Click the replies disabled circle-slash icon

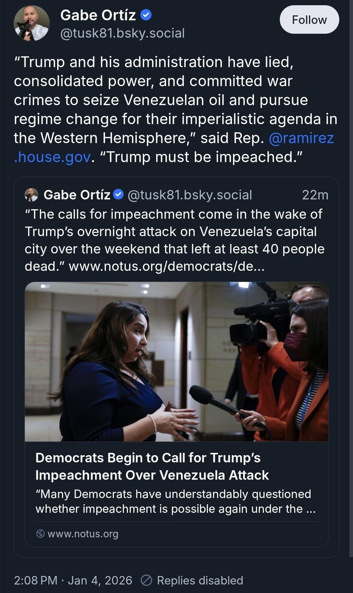pos(146,580)
